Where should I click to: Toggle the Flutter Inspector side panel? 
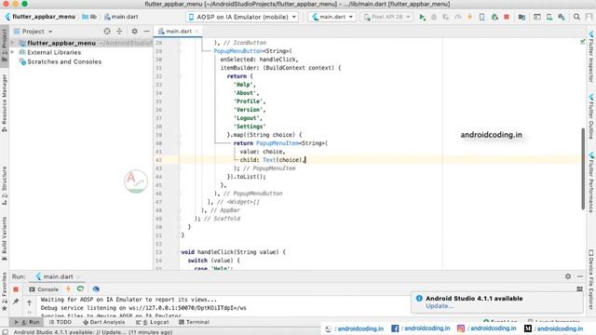click(591, 57)
